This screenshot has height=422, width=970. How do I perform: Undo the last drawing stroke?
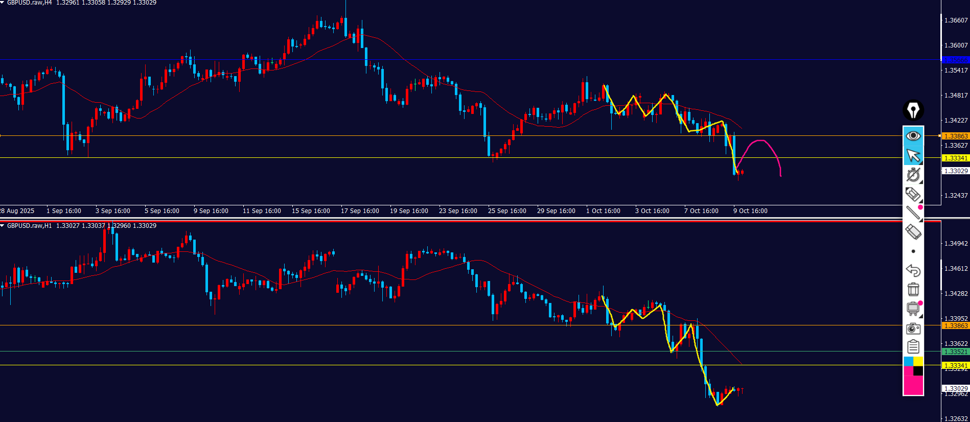point(913,270)
